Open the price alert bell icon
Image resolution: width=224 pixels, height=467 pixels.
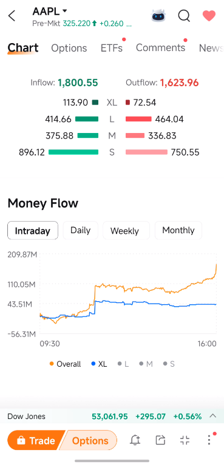135,440
